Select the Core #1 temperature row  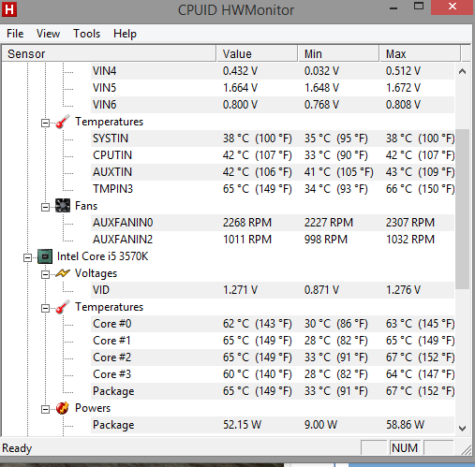coord(273,341)
